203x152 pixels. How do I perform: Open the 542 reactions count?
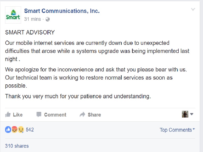pos(30,130)
